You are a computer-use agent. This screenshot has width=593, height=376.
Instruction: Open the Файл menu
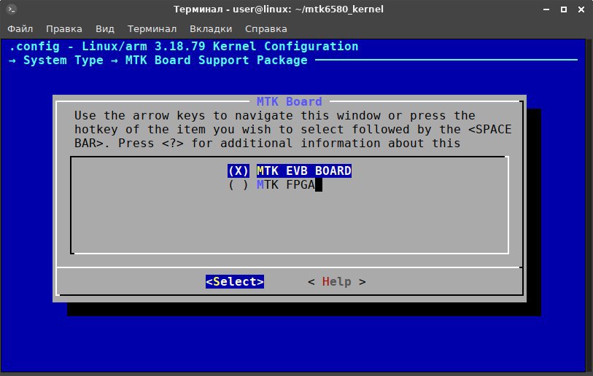[x=20, y=29]
